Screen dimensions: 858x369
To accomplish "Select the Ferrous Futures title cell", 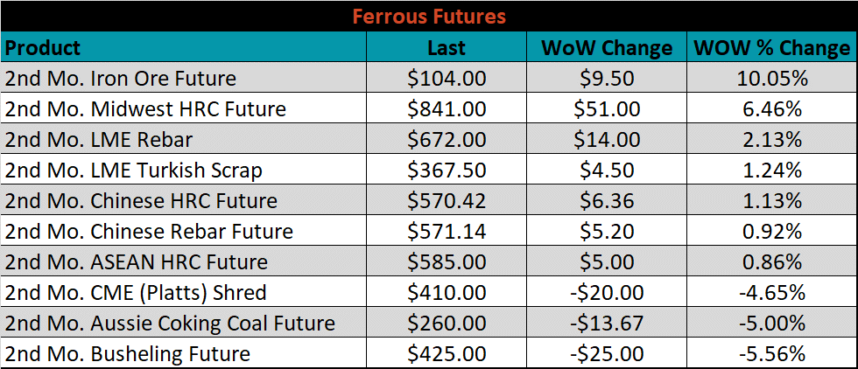I will click(x=429, y=16).
